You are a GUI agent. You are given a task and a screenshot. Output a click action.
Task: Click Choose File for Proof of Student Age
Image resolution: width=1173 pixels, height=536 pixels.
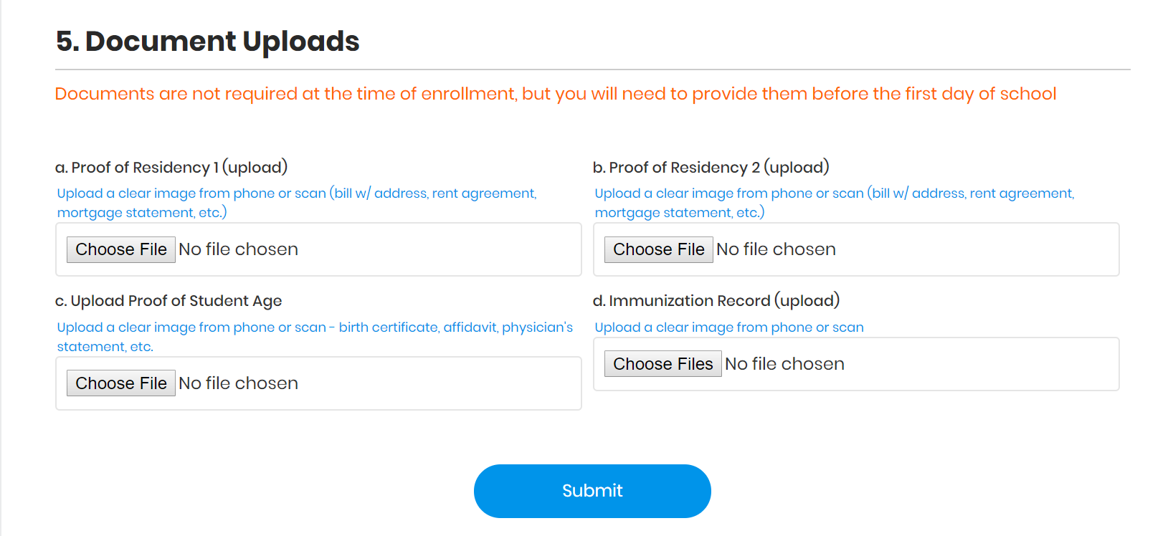(x=121, y=383)
